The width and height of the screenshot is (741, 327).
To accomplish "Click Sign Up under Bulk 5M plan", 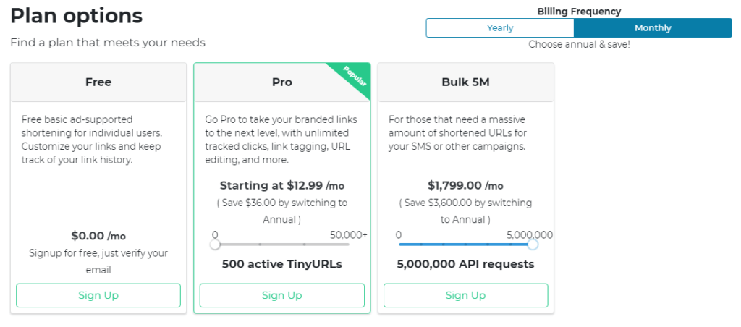I will point(465,295).
